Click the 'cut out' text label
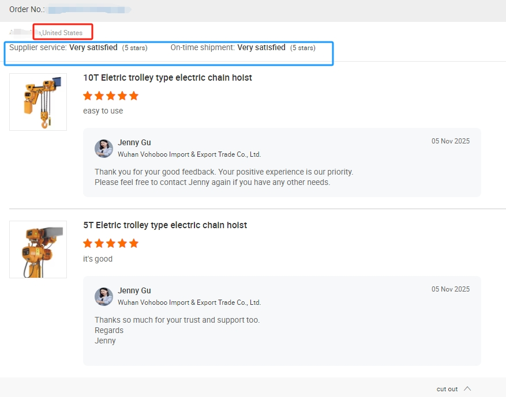The image size is (506, 397). 447,389
